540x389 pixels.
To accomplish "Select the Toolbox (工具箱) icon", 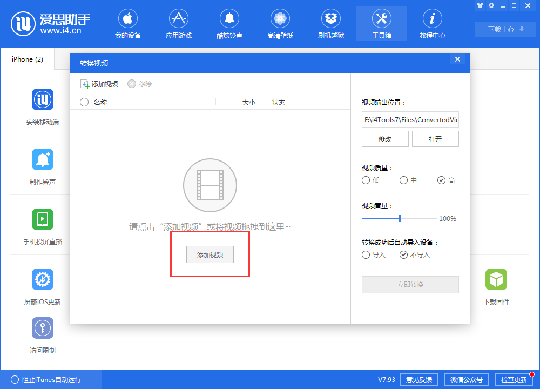I will pos(381,23).
